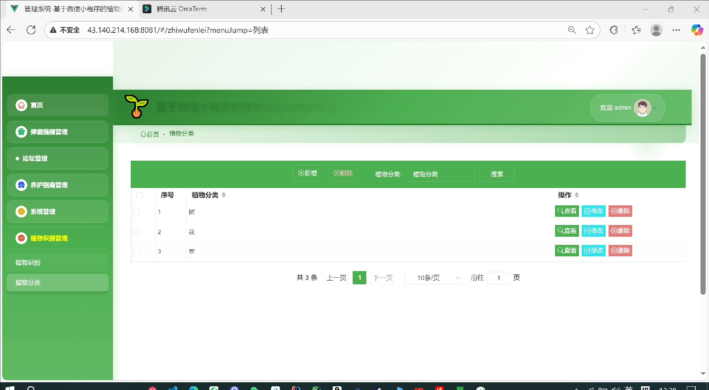The width and height of the screenshot is (709, 390).
Task: Click the 树 category cell
Action: click(x=192, y=212)
